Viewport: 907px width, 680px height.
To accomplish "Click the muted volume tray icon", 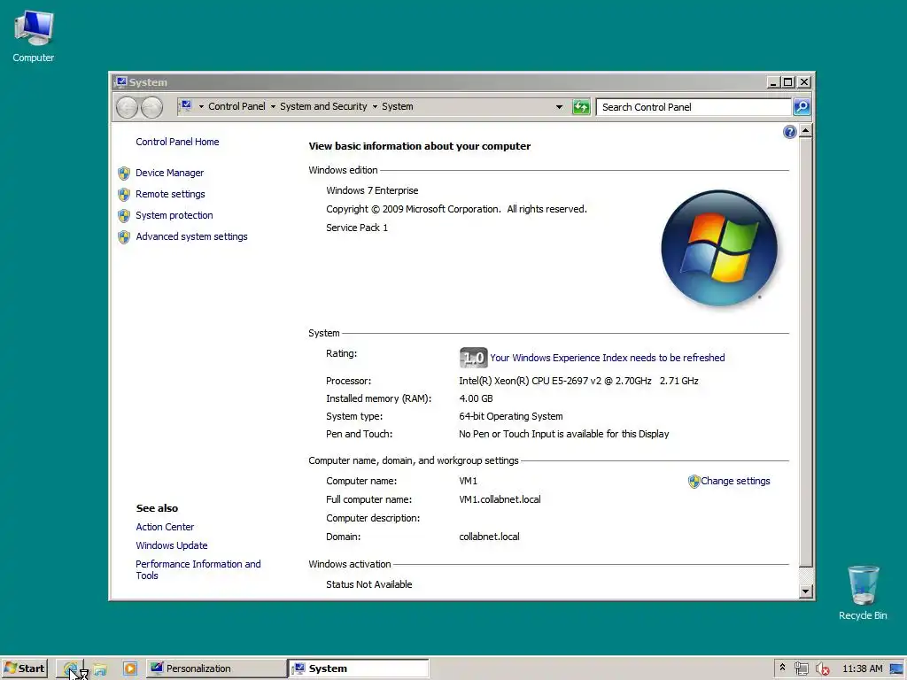I will coord(822,668).
